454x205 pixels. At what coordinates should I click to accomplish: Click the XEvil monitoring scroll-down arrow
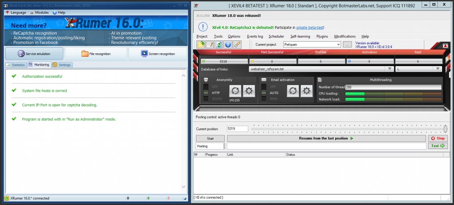click(x=183, y=187)
